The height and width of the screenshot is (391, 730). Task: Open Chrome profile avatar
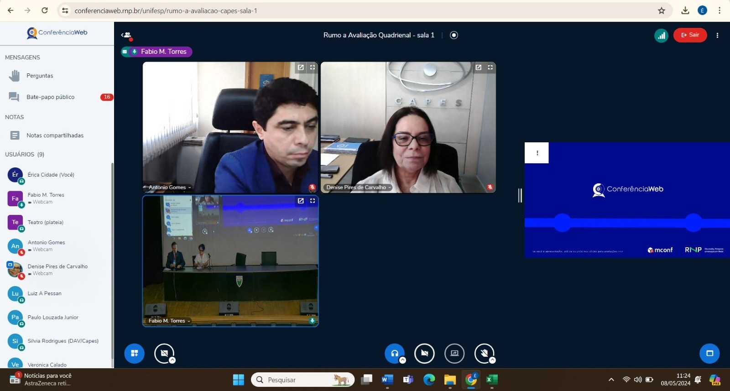[x=703, y=10]
